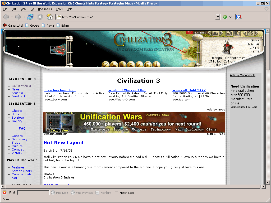Go to the Home page icon
The height and width of the screenshot is (203, 271).
(49, 17)
